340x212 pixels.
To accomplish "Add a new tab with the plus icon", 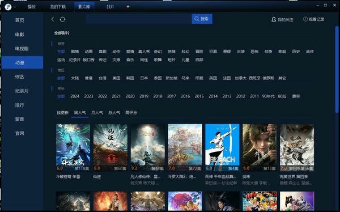I will (x=128, y=7).
